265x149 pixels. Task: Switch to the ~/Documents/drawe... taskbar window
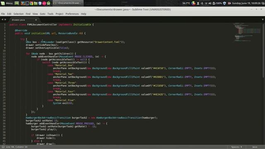click(68, 3)
